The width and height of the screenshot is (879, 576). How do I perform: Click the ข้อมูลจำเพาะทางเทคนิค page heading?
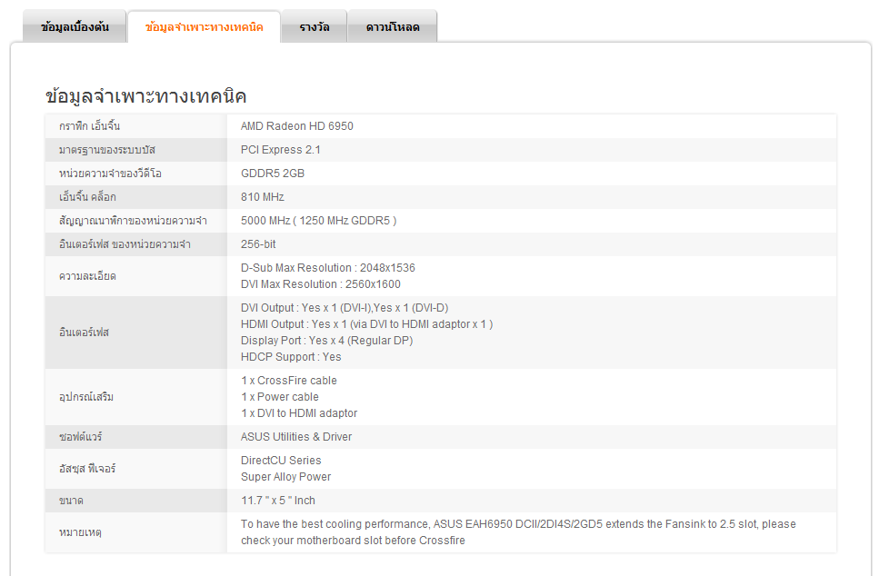[x=145, y=96]
